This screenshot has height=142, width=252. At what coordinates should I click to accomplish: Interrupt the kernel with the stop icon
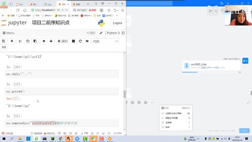tap(73, 41)
